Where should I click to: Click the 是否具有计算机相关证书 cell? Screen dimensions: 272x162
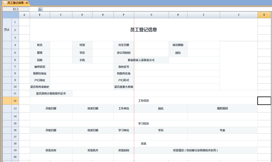tap(51, 94)
